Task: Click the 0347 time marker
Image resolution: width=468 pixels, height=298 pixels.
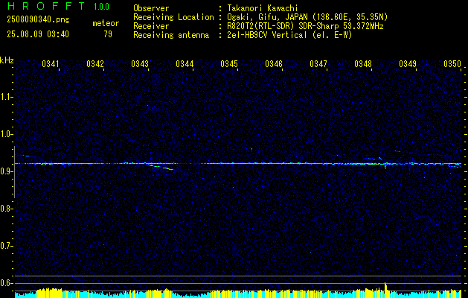Action: 318,63
